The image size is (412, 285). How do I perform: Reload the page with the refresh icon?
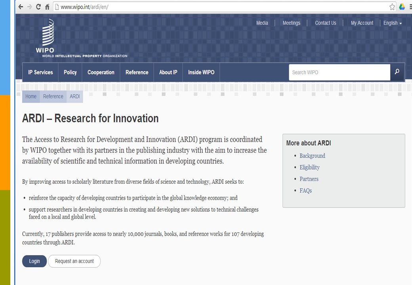point(38,7)
